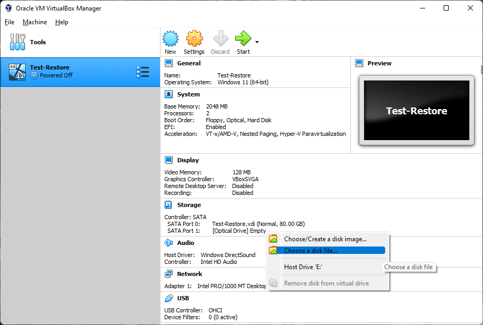
Task: Click the details pane vertical scrollbar
Action: (481, 69)
